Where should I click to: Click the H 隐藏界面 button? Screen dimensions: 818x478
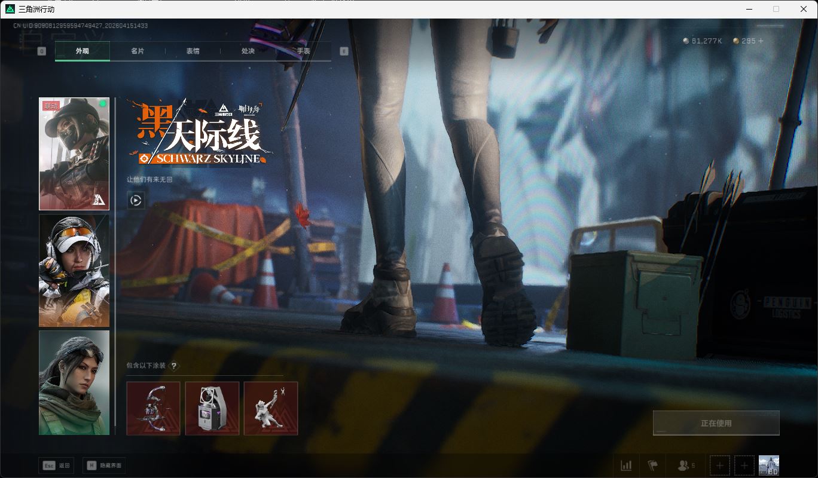pos(104,465)
